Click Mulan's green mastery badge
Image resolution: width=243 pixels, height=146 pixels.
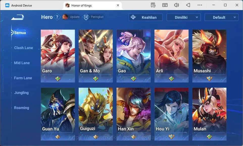(209, 137)
